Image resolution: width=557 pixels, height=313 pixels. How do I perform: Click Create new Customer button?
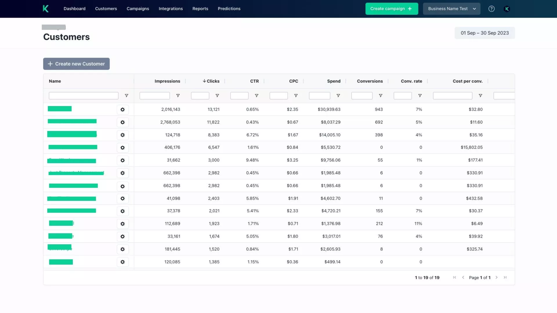coord(76,64)
